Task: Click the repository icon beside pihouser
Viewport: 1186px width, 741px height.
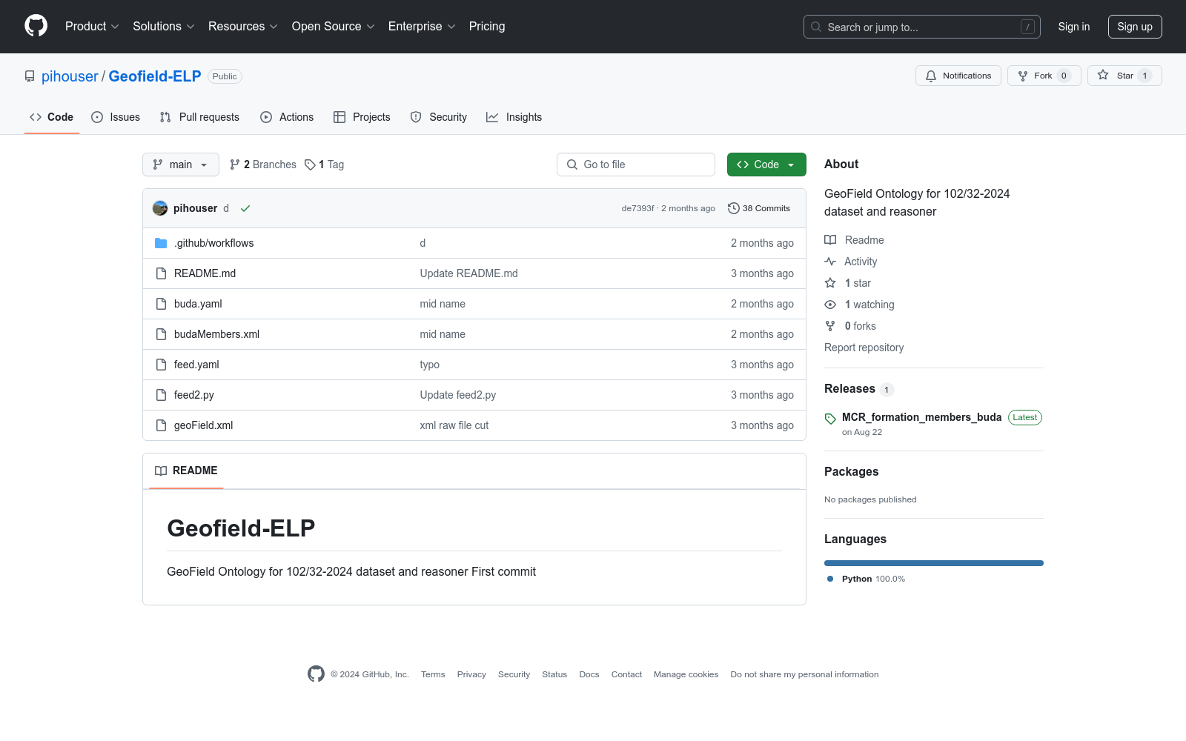Action: click(x=30, y=76)
